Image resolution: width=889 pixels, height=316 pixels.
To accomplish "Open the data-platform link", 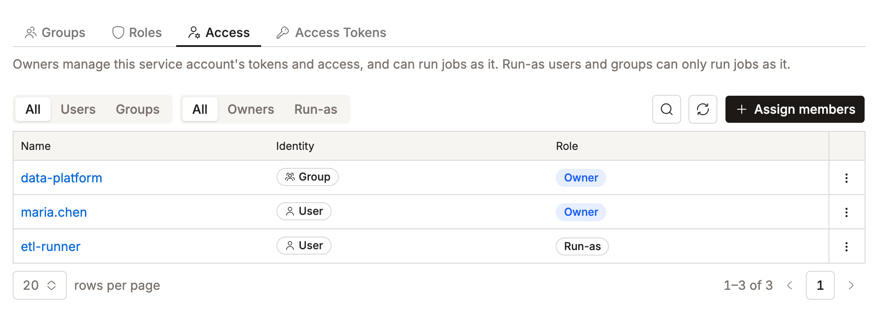I will 61,178.
